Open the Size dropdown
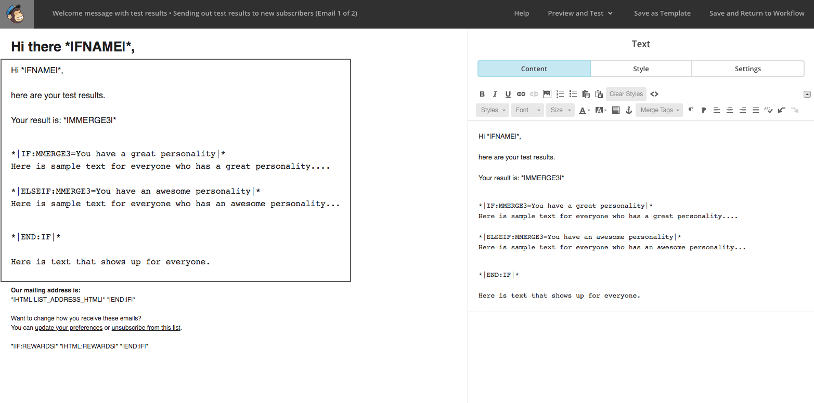 [x=560, y=110]
